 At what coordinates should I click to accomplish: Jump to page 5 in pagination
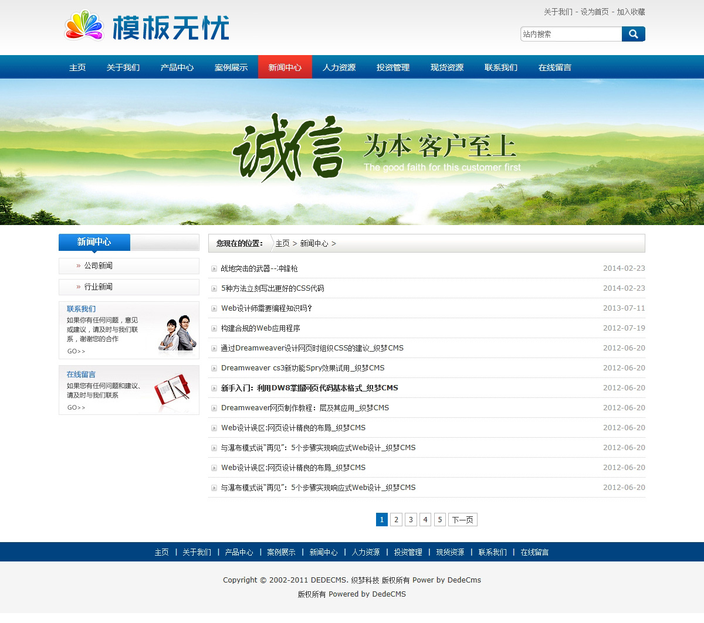(x=439, y=520)
